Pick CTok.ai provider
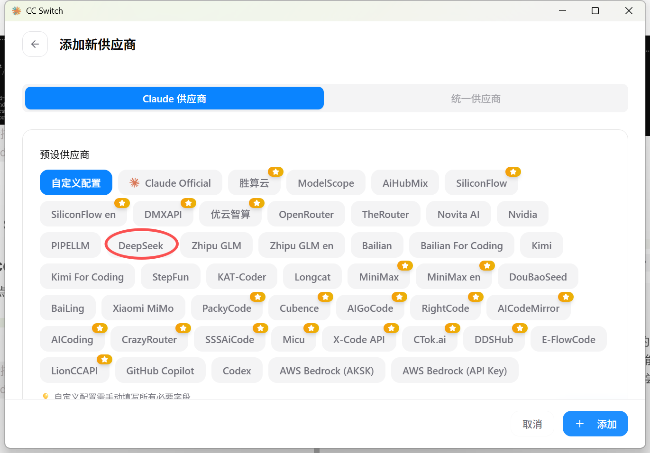 coord(430,339)
